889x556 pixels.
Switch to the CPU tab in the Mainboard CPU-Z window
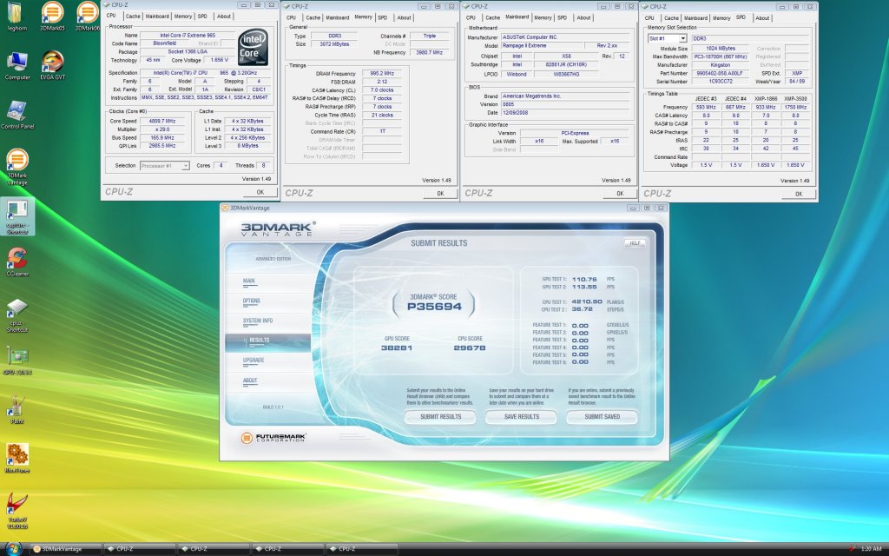click(471, 17)
